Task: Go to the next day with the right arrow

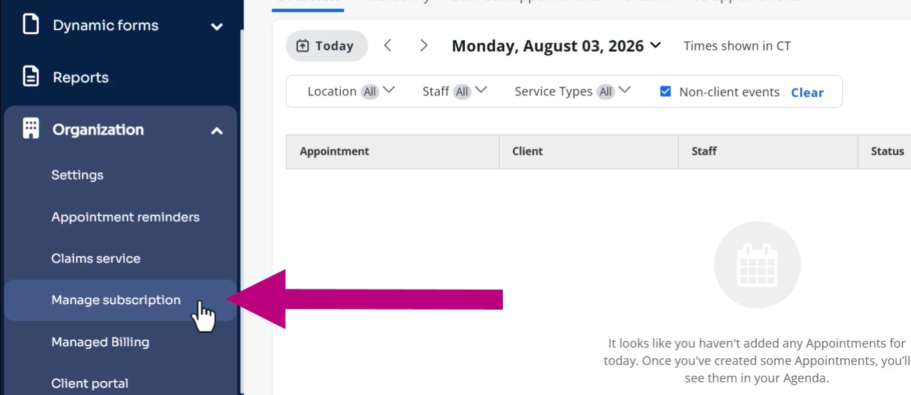Action: (x=423, y=45)
